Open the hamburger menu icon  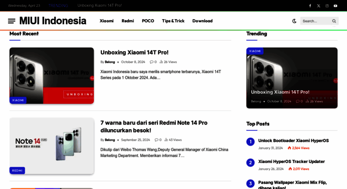(12, 21)
